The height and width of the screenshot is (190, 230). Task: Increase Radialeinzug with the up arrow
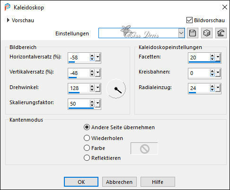pyautogui.click(x=212, y=86)
